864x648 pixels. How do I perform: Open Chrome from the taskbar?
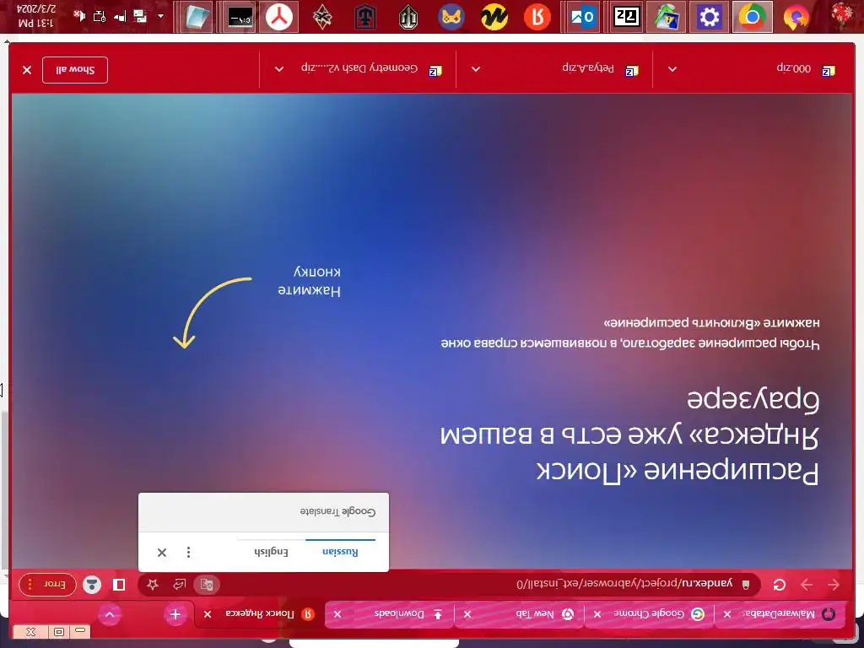(x=752, y=17)
